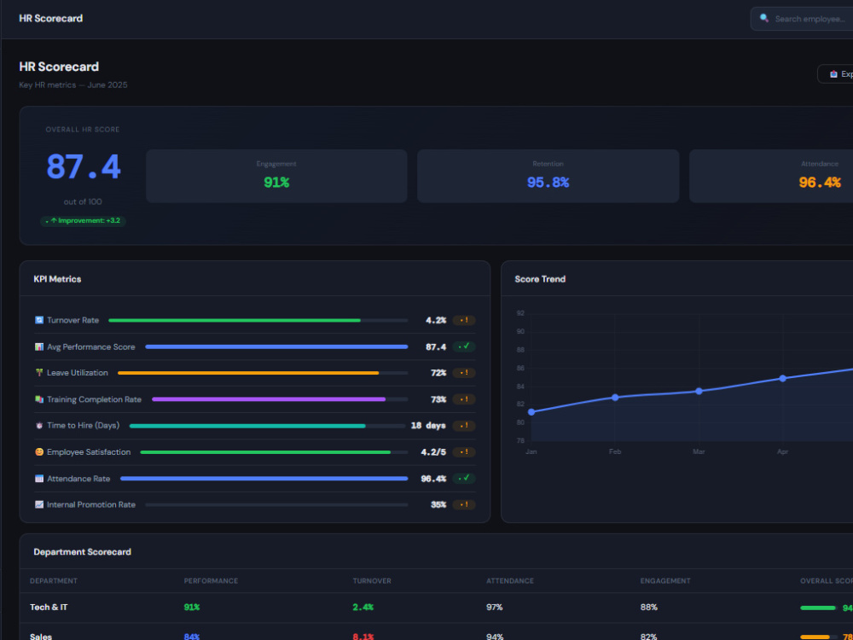Click the Mar data point on Score Trend

pyautogui.click(x=699, y=392)
